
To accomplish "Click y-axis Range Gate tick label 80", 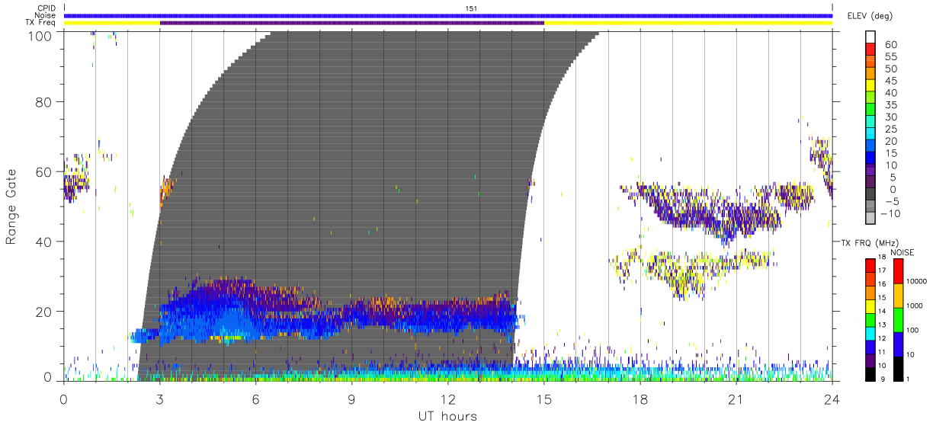I will 44,102.
